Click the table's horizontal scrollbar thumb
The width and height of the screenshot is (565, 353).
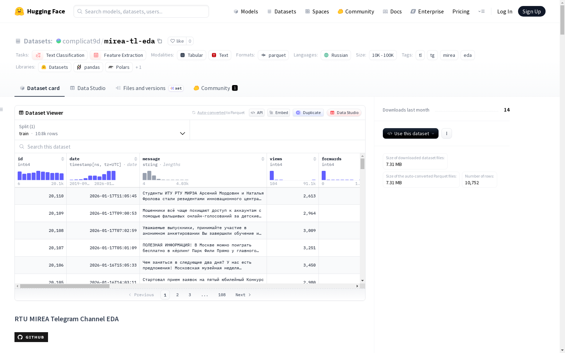[65, 286]
